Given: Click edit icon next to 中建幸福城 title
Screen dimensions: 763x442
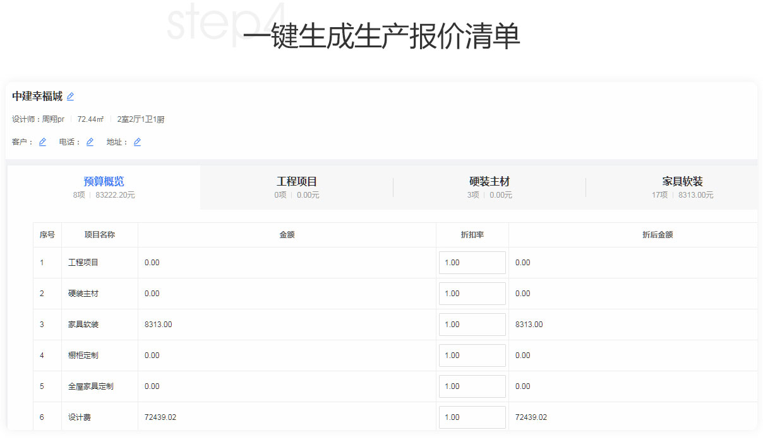Looking at the screenshot, I should pyautogui.click(x=71, y=97).
